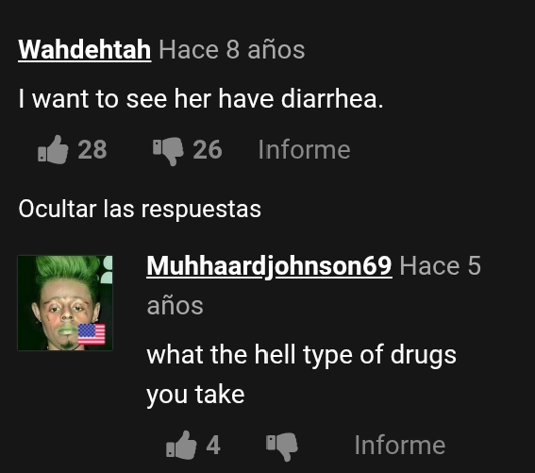The image size is (535, 473).
Task: Click the 4 likes count on reply
Action: click(213, 445)
